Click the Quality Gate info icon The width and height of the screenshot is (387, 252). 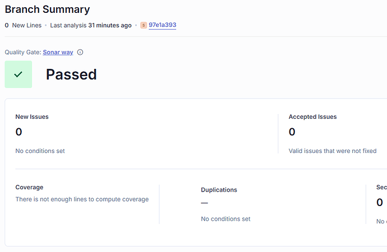80,52
